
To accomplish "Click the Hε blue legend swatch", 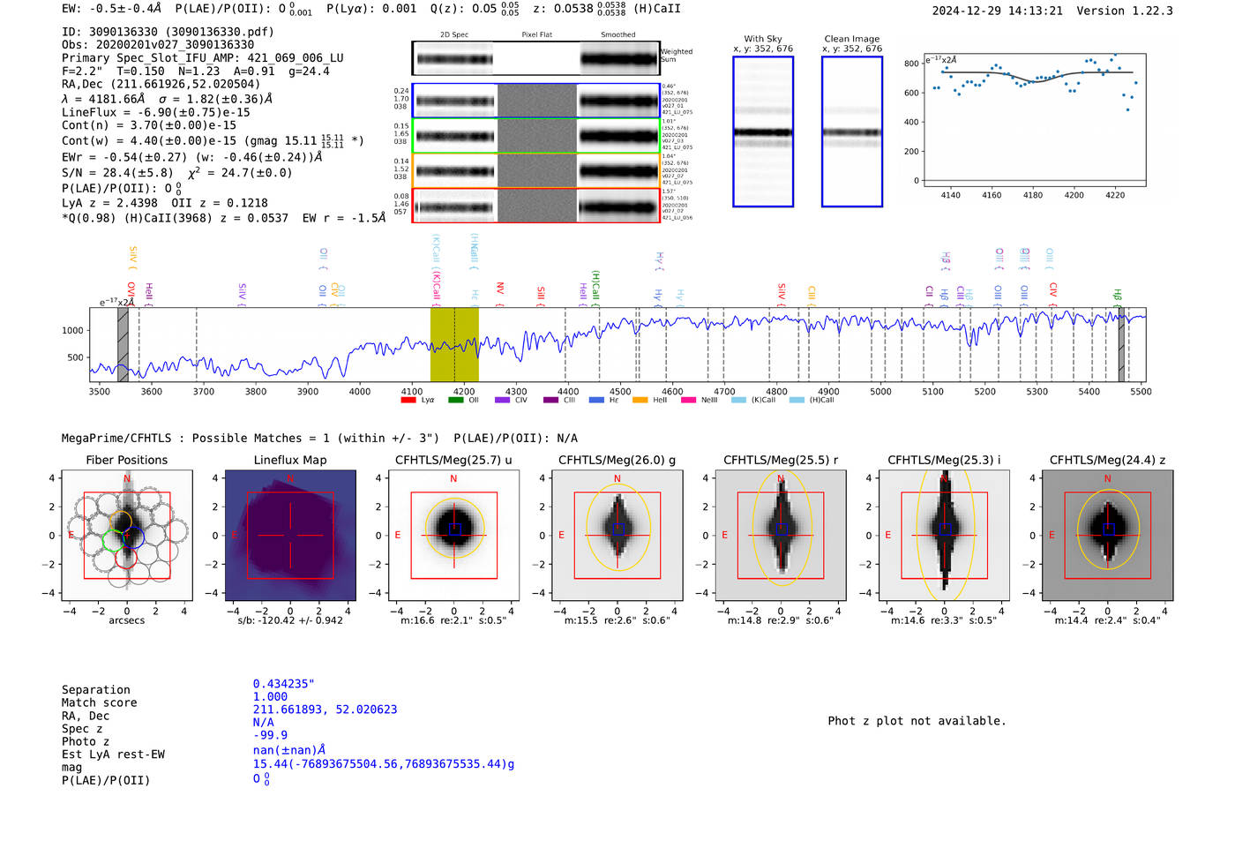I will tap(596, 400).
